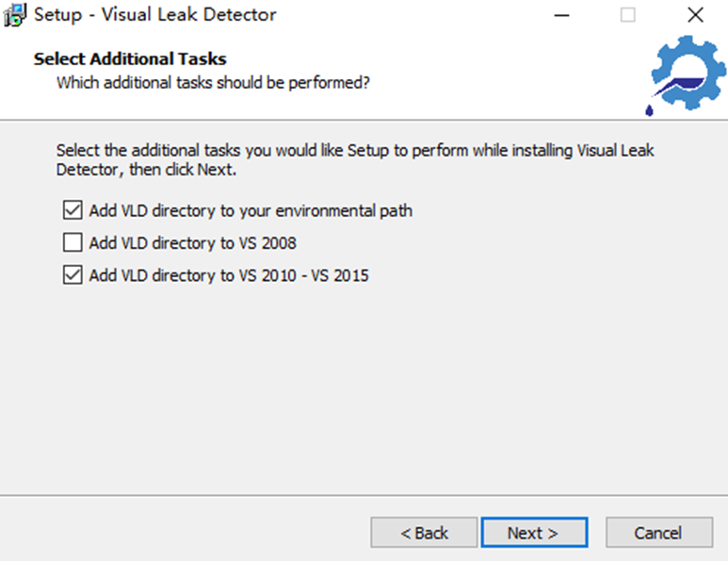728x561 pixels.
Task: Click the "Which additional tasks should be performed?" subtitle
Action: [x=213, y=83]
